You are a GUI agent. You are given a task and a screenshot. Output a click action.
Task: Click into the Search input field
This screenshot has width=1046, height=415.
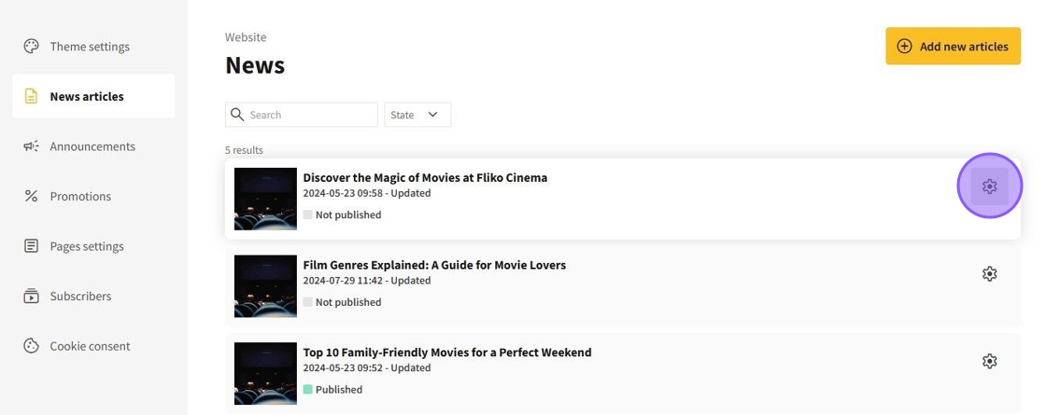pos(310,115)
